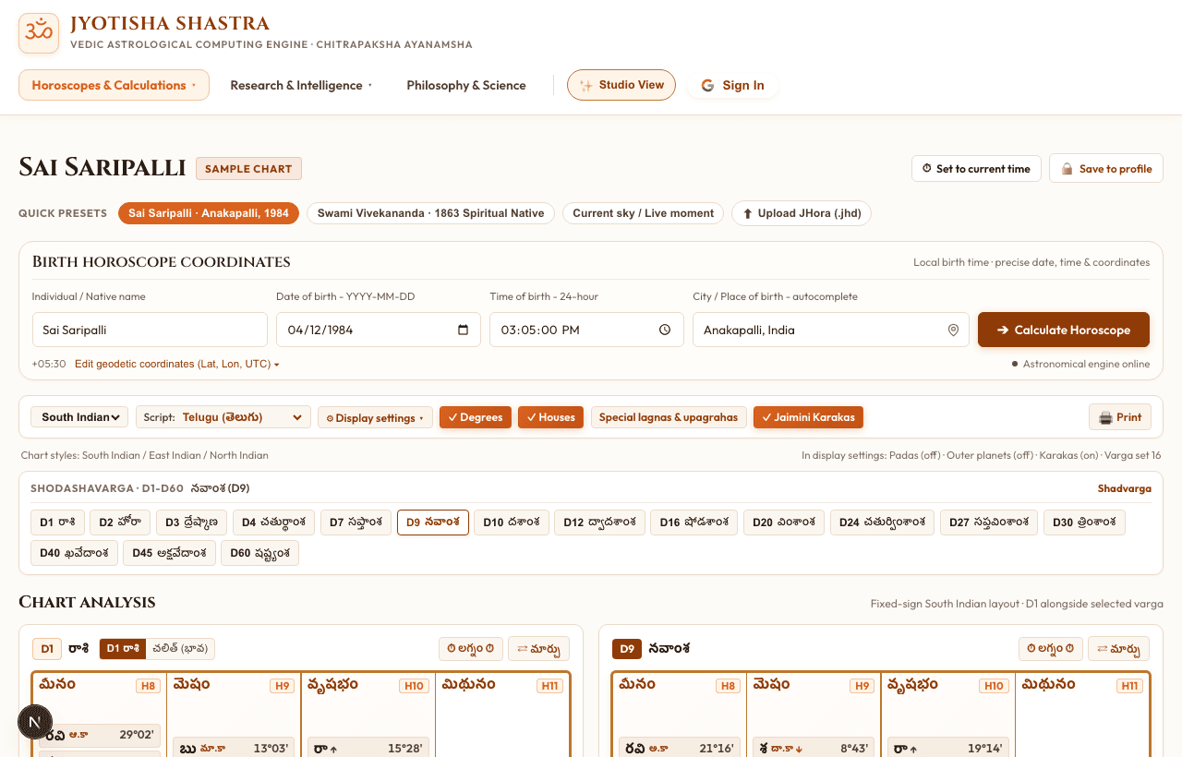
Task: Toggle the Degrees display option
Action: pyautogui.click(x=476, y=417)
